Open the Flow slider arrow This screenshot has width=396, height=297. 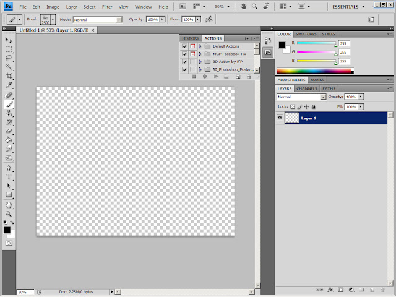pos(198,19)
